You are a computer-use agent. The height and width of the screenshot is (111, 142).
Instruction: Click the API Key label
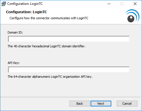(x=13, y=63)
